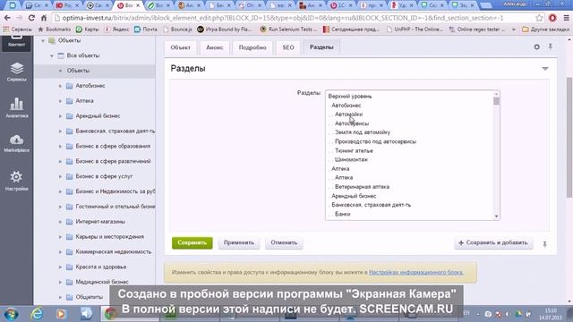This screenshot has height=322, width=573.
Task: Launch Internet Explorer from the taskbar
Action: pos(37,314)
